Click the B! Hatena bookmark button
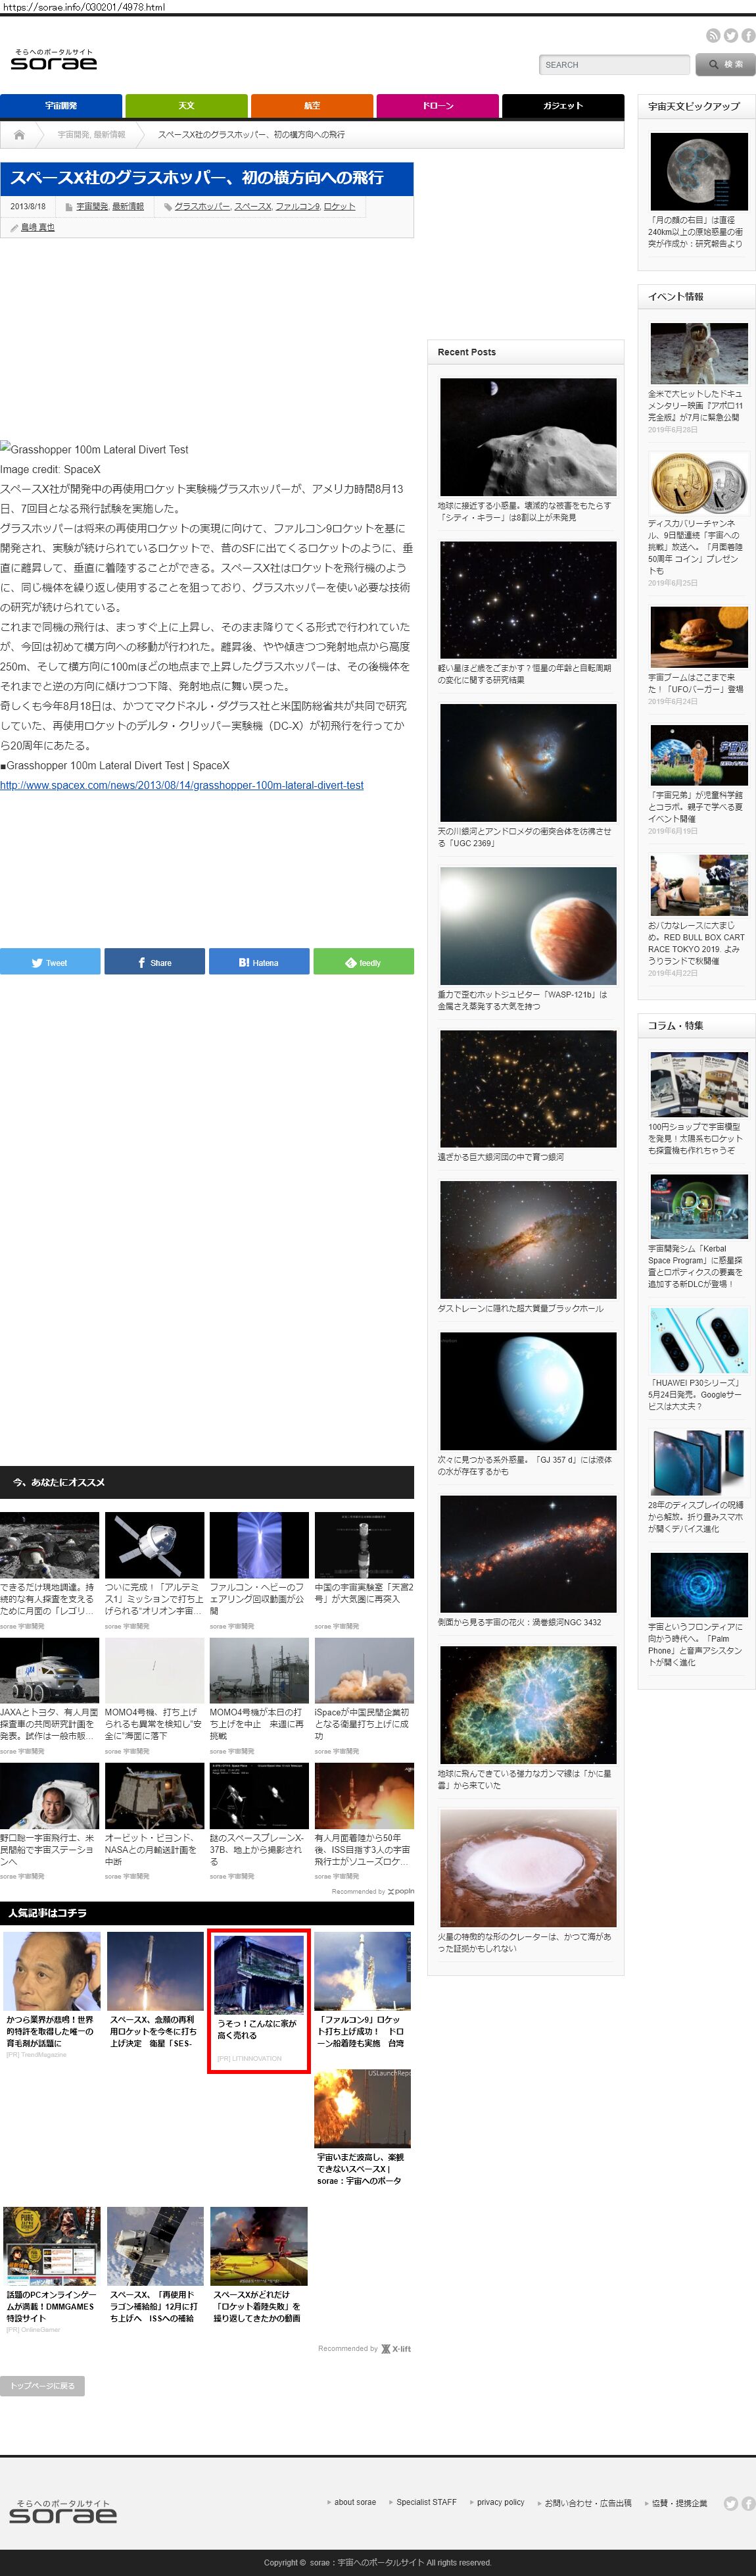Image resolution: width=756 pixels, height=2576 pixels. pos(258,962)
